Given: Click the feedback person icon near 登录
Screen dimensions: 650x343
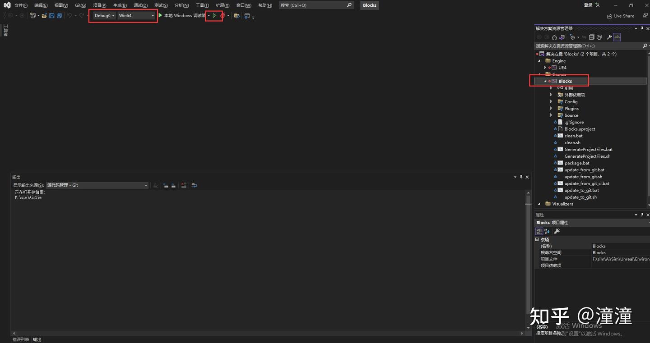Looking at the screenshot, I should tap(598, 5).
